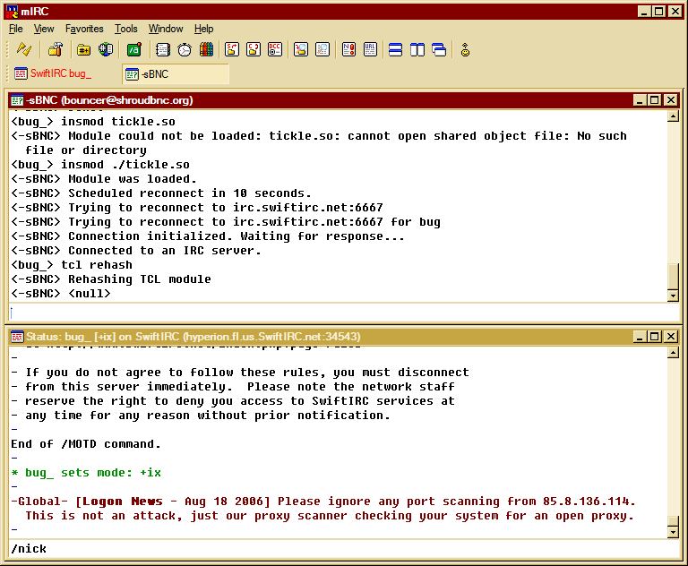Open the Scripts Editor /a icon
Screen dimensions: 688x566
(134, 49)
